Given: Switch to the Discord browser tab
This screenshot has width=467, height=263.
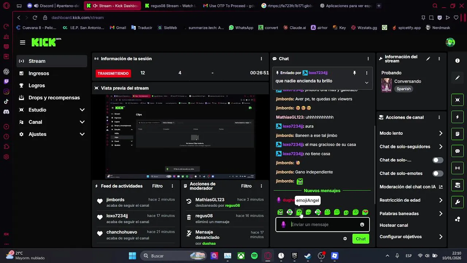Looking at the screenshot, I should tap(54, 6).
